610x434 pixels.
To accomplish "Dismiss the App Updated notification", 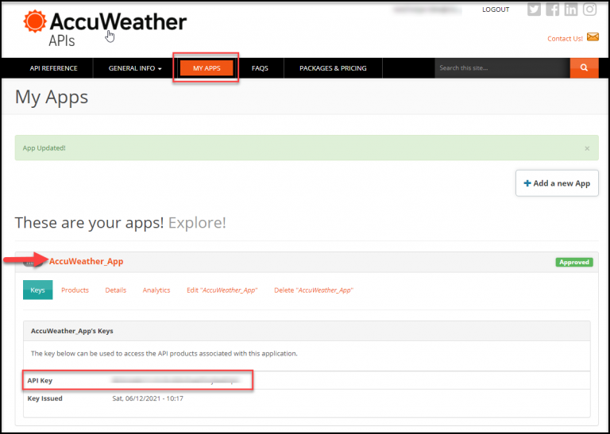I will point(587,148).
